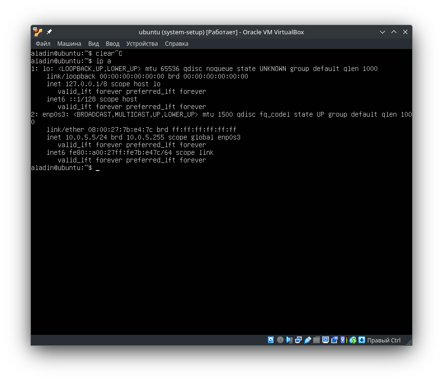443x382 pixels.
Task: Expand the Вид menu
Action: (93, 44)
